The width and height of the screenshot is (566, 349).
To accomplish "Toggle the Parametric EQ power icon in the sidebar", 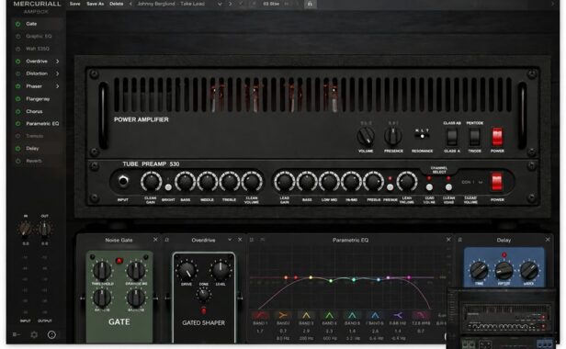I will 17,124.
